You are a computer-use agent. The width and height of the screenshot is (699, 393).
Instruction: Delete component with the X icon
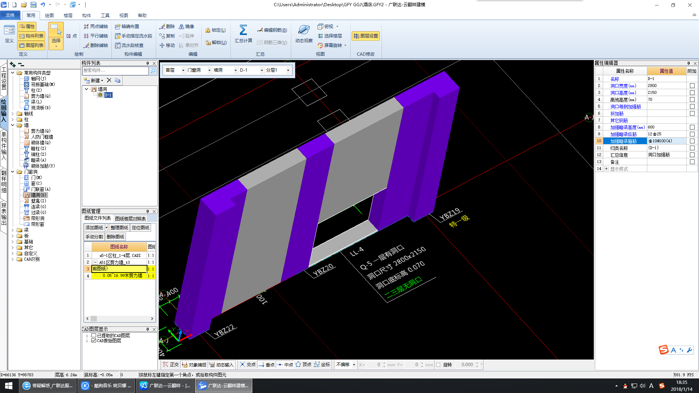[109, 80]
